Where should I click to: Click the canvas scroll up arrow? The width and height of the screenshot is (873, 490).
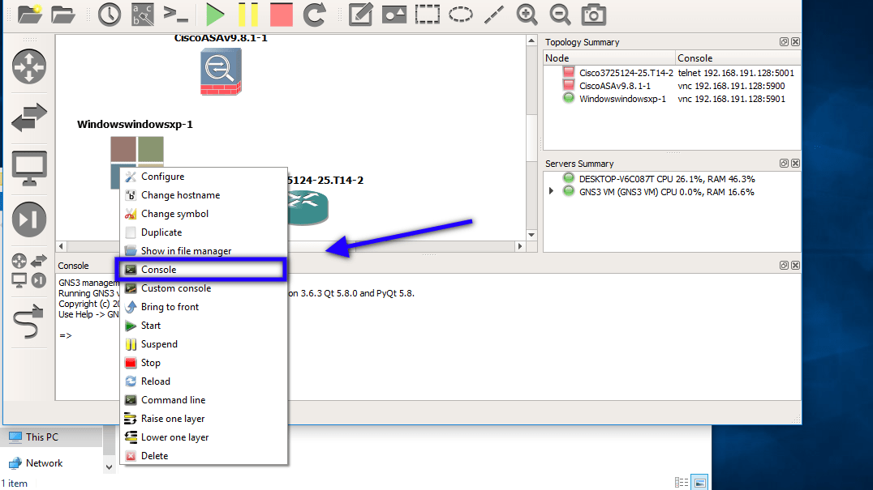coord(531,40)
